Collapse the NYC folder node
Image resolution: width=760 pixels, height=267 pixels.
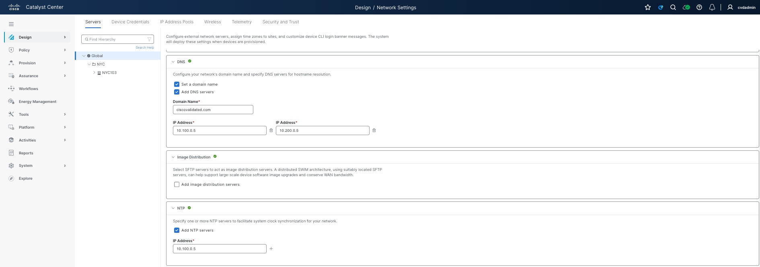[89, 64]
